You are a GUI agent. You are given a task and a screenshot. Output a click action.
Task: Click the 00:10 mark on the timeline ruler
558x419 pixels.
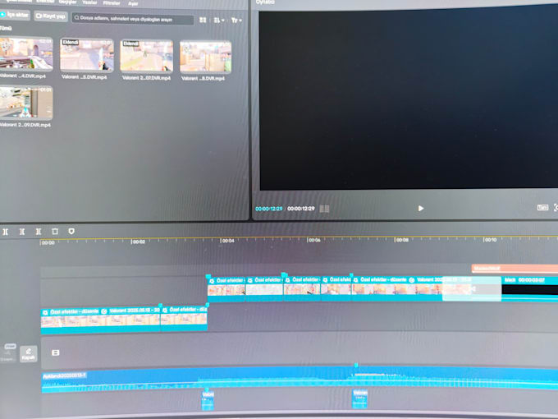[490, 239]
